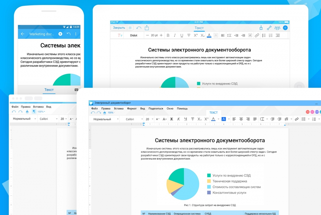Toggle strikethrough on iPad toolbar
The image size is (321, 215).
click(x=189, y=35)
